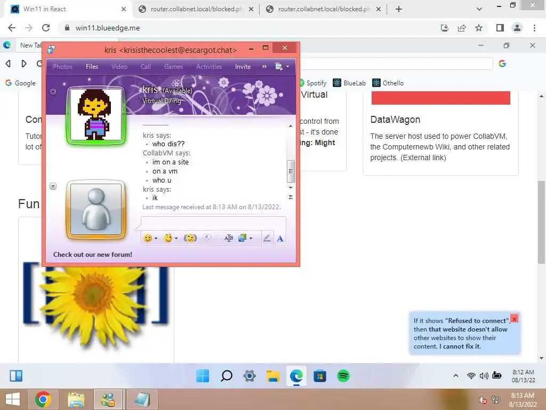The image size is (546, 410).
Task: Expand the background picture dropdown arrow
Action: coord(251,239)
